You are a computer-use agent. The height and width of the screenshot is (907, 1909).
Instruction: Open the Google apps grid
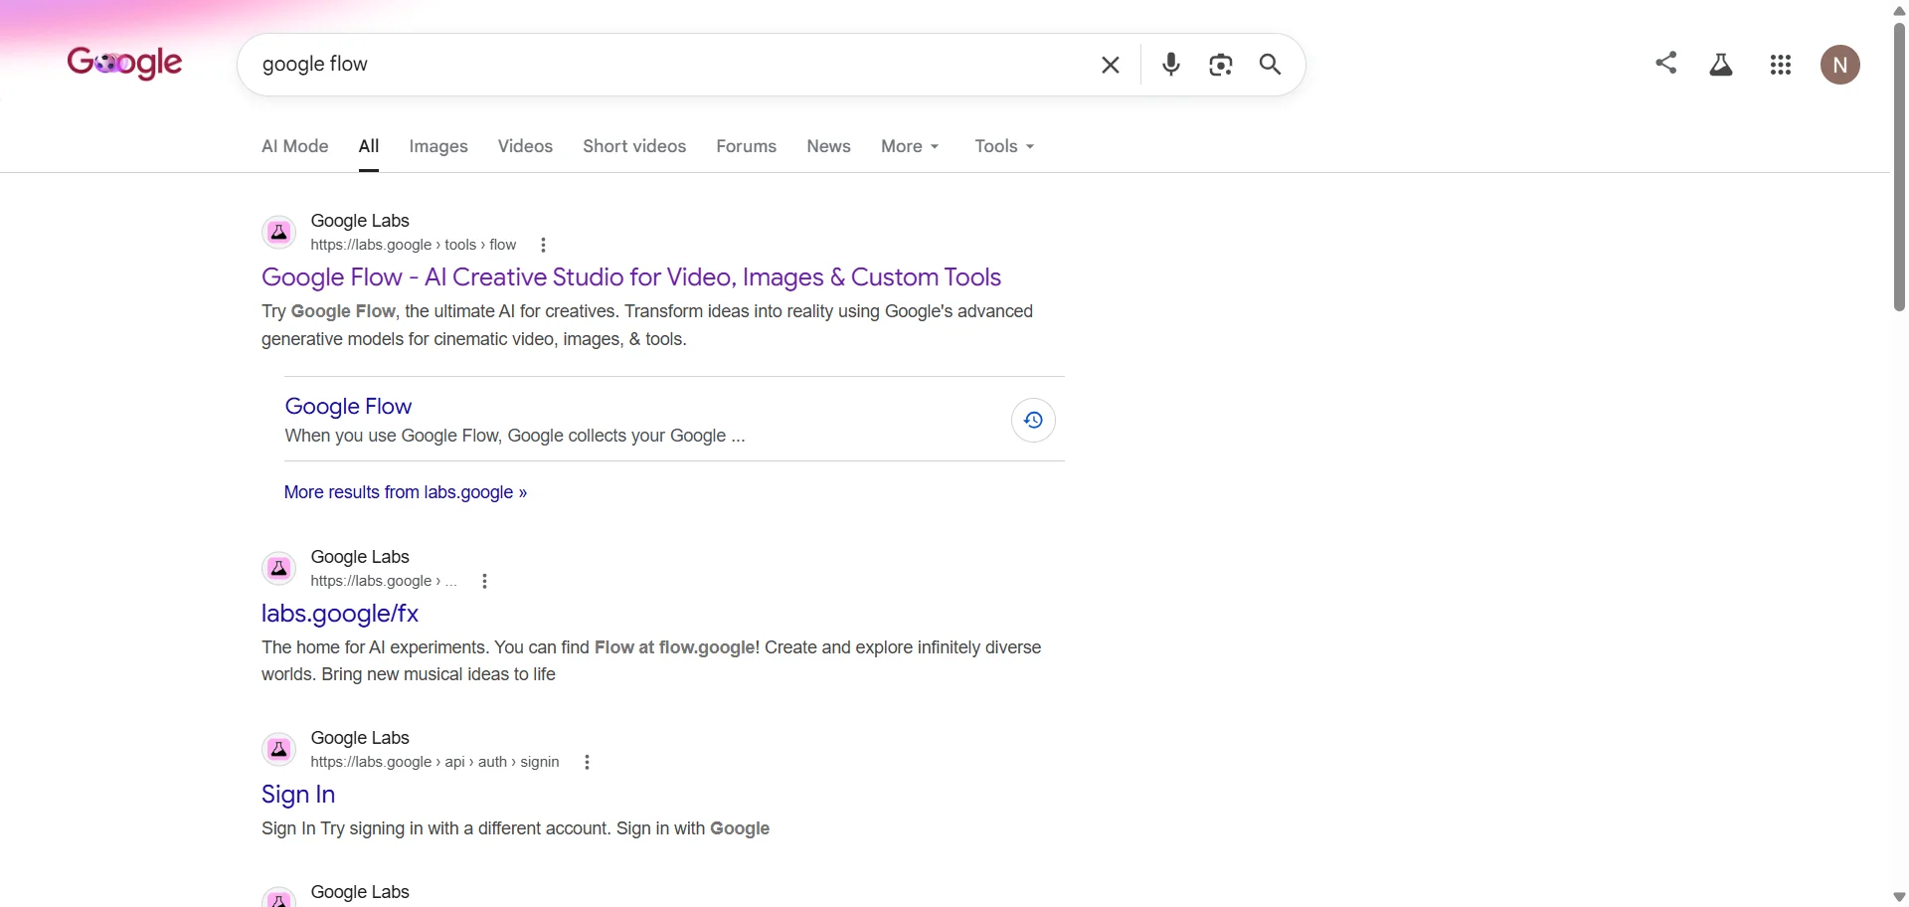coord(1781,66)
